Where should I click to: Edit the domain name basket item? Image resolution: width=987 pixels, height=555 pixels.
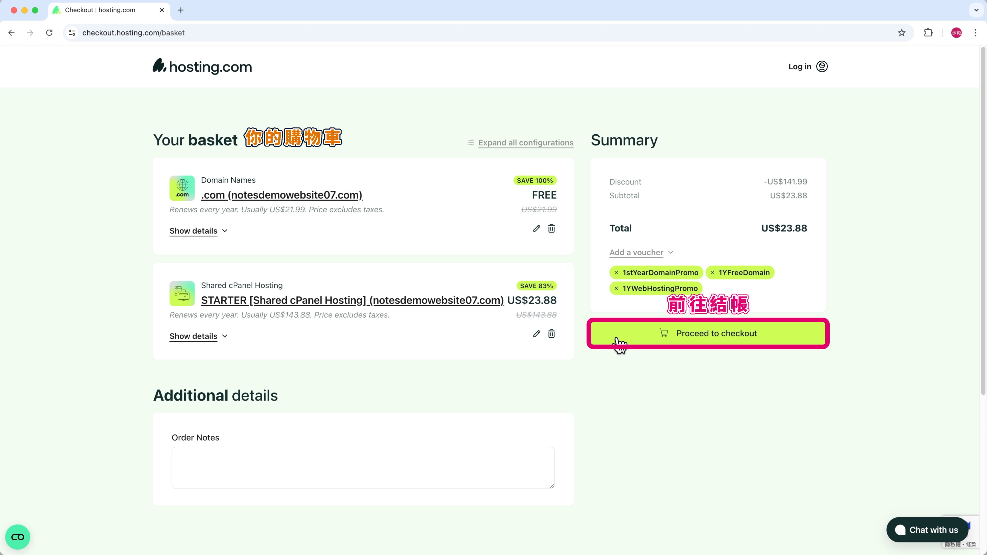(536, 228)
